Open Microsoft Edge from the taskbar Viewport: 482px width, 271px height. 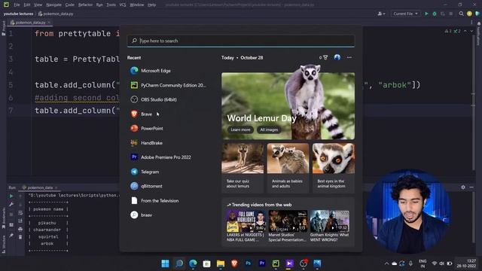click(x=193, y=263)
